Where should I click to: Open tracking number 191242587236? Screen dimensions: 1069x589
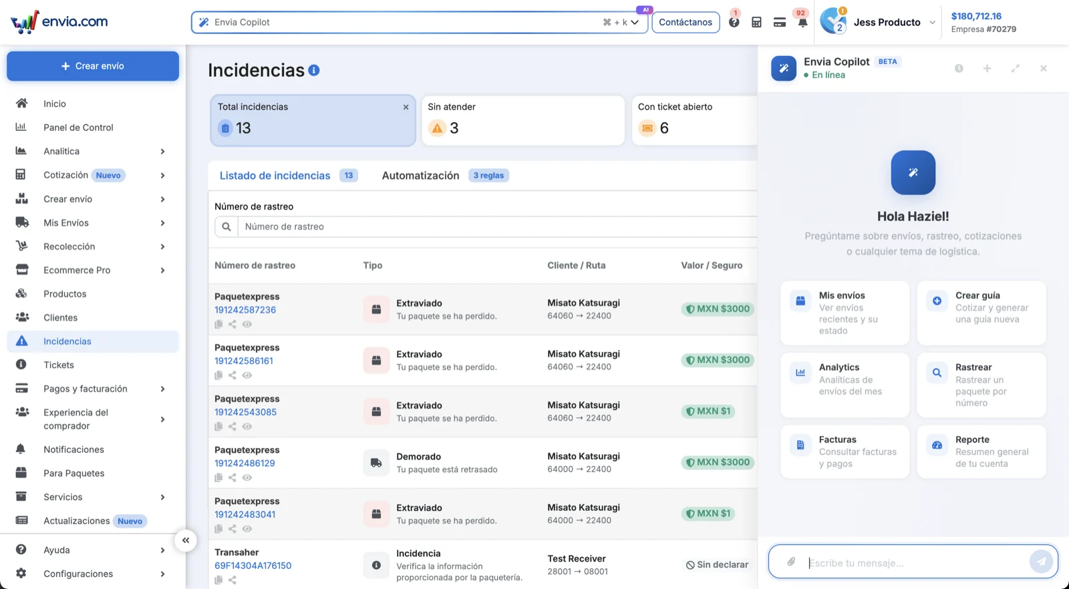click(245, 310)
